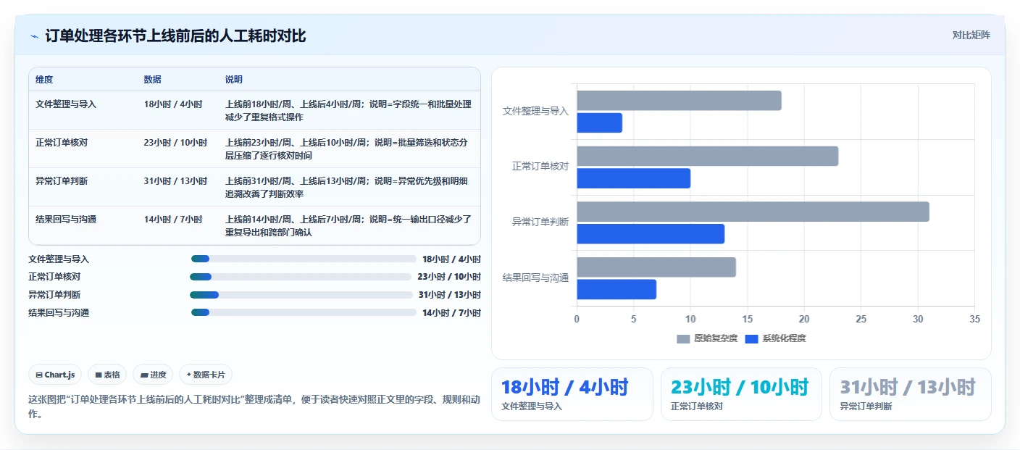Image resolution: width=1020 pixels, height=450 pixels.
Task: Click the chart axis label 异常订单判断
Action: [540, 222]
